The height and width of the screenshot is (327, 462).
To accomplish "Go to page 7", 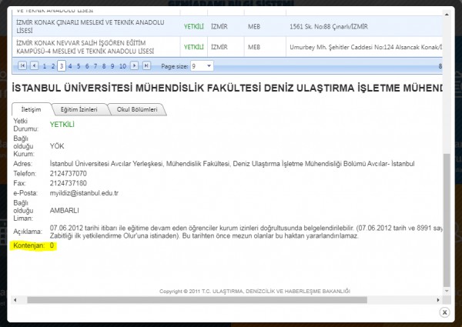I will point(95,66).
